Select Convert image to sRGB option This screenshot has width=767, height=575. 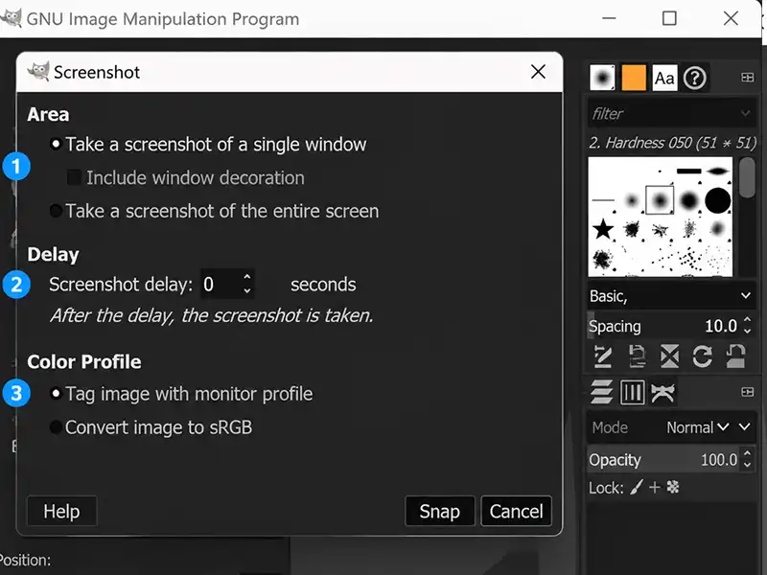coord(151,427)
